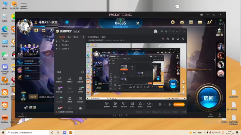Cancel matchmaking with the X beside timer
The width and height of the screenshot is (241, 135).
tap(138, 23)
